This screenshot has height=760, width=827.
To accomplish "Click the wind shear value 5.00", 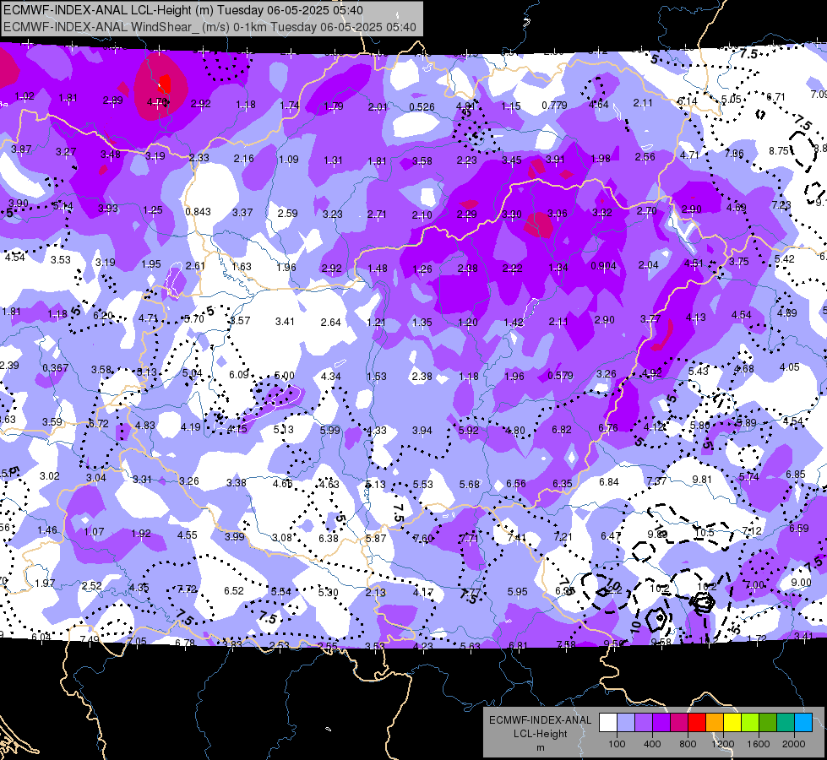I will (285, 376).
